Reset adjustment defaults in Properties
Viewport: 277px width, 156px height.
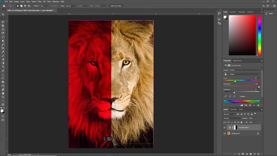250,105
